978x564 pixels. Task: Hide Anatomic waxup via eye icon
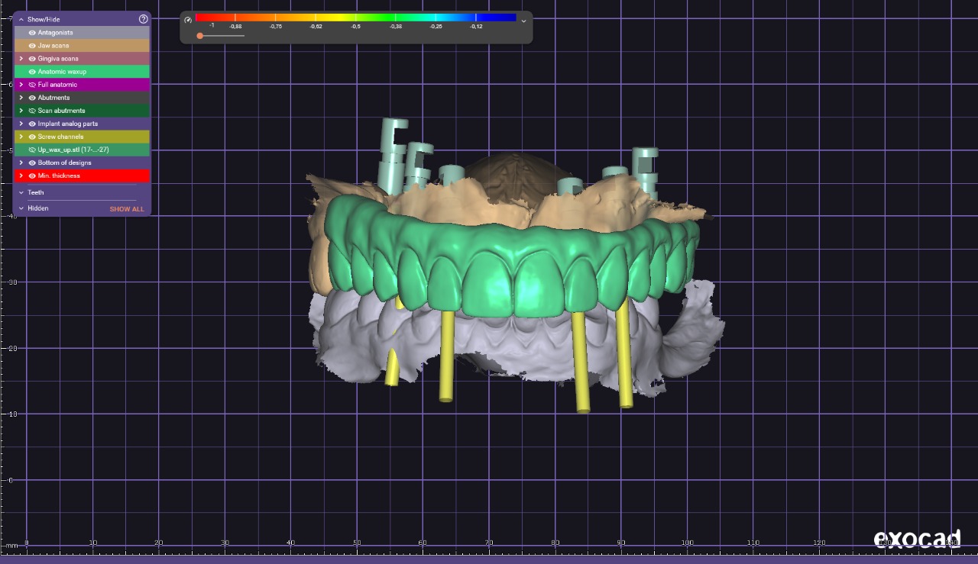pyautogui.click(x=32, y=72)
